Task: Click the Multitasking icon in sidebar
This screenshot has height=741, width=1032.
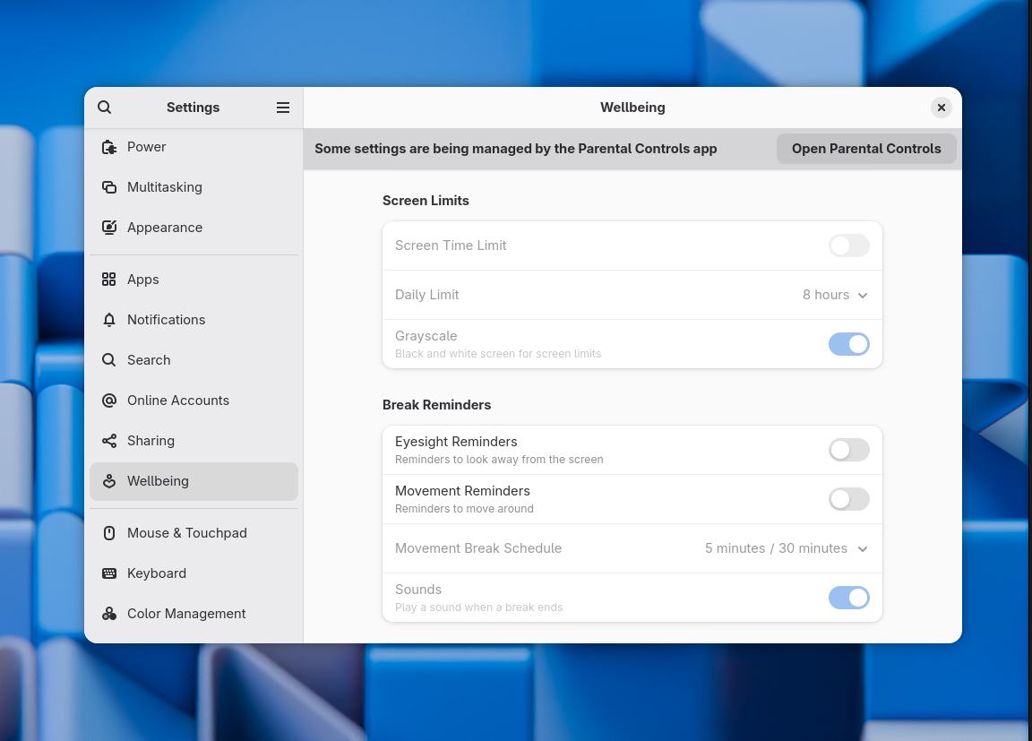Action: tap(109, 187)
